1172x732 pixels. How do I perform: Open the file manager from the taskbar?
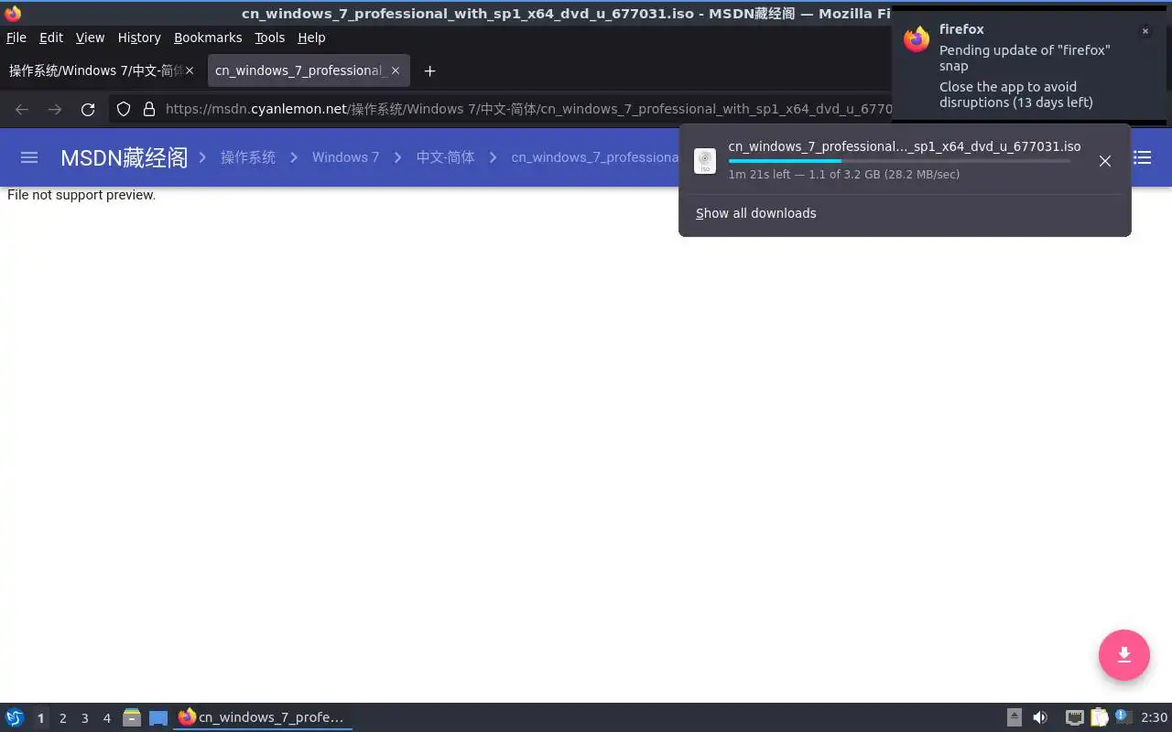click(132, 717)
